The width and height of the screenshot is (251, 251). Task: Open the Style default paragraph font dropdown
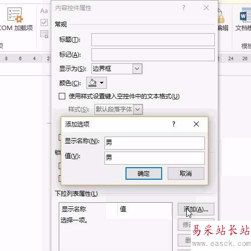pyautogui.click(x=138, y=109)
